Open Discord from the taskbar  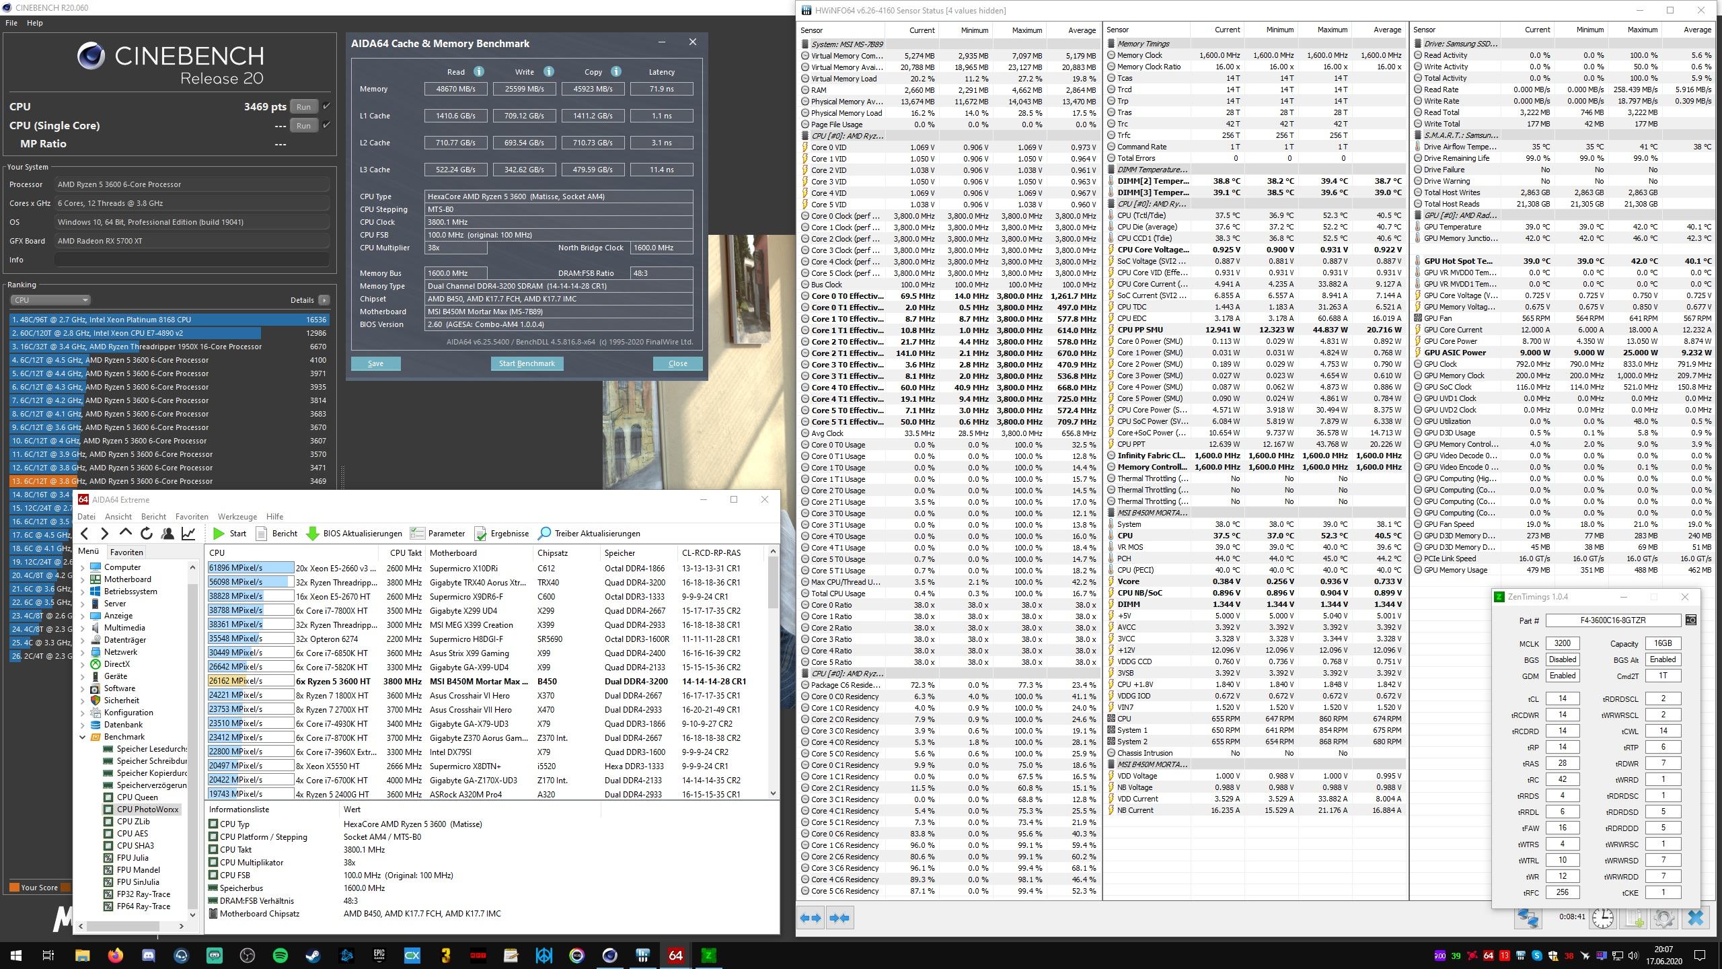tap(148, 955)
